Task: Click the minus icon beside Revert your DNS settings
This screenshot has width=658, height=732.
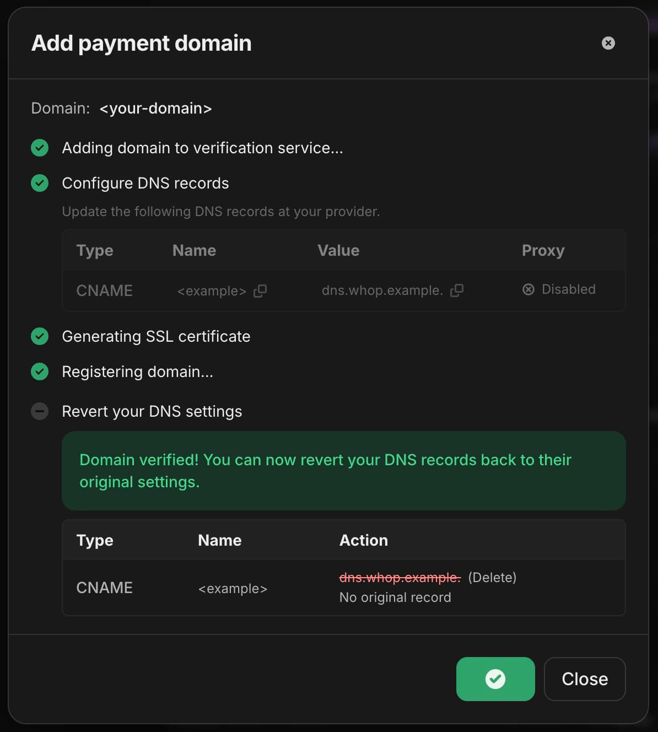Action: pos(40,411)
